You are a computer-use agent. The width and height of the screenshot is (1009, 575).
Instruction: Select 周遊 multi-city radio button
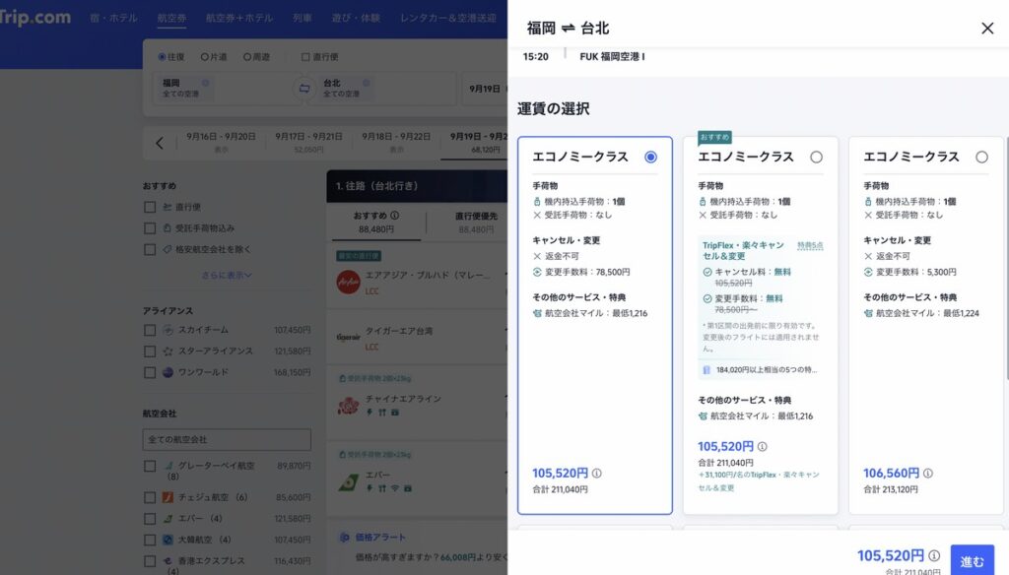247,56
